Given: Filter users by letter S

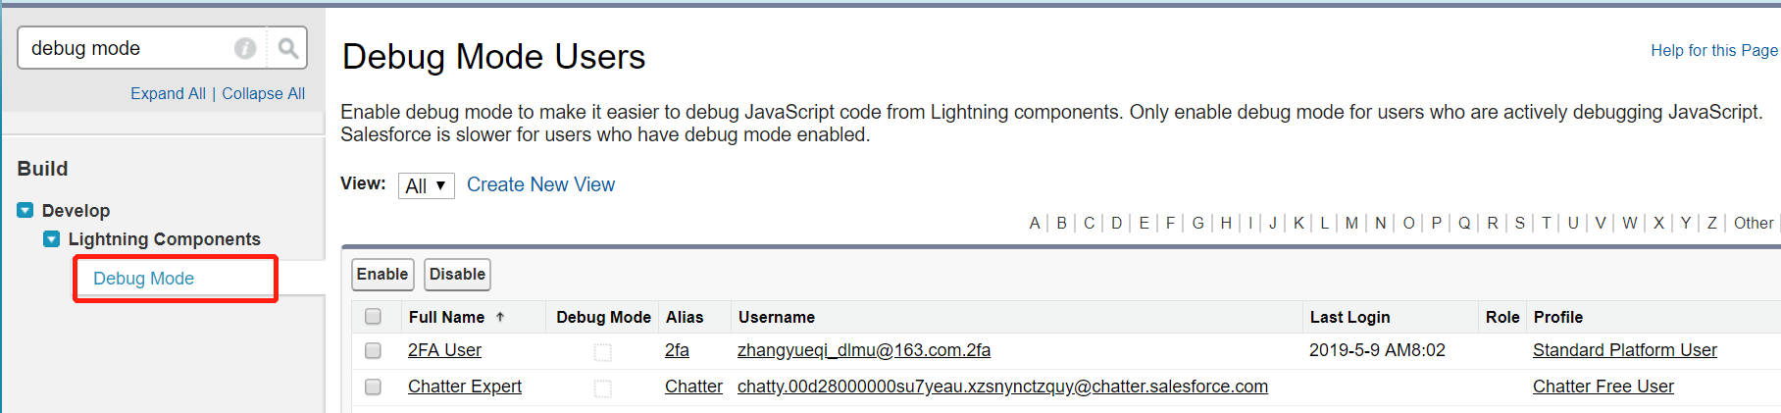Looking at the screenshot, I should 1520,223.
